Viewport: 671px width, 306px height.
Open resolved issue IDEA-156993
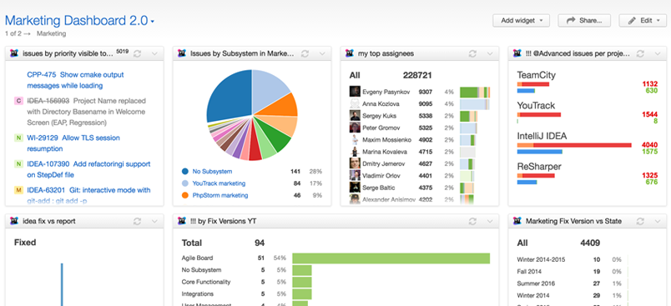tap(86, 112)
